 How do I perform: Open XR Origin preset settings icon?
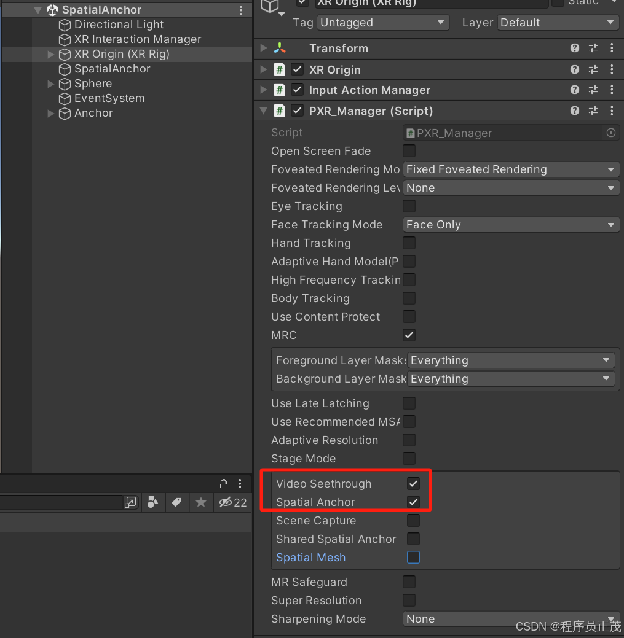tap(593, 69)
